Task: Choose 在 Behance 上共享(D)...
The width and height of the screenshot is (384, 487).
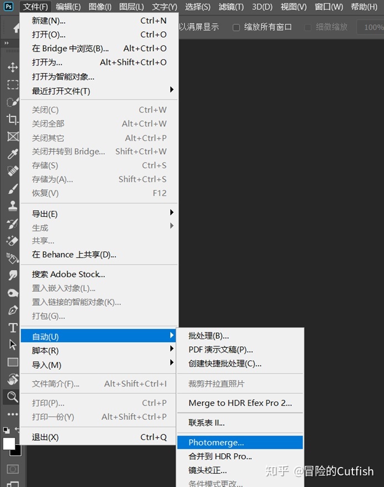Action: [98, 255]
